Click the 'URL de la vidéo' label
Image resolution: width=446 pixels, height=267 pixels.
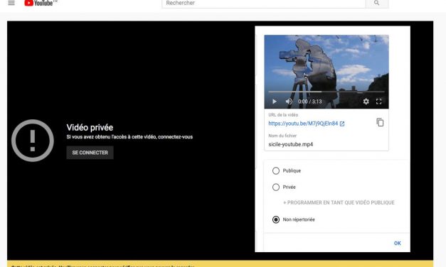pyautogui.click(x=283, y=115)
